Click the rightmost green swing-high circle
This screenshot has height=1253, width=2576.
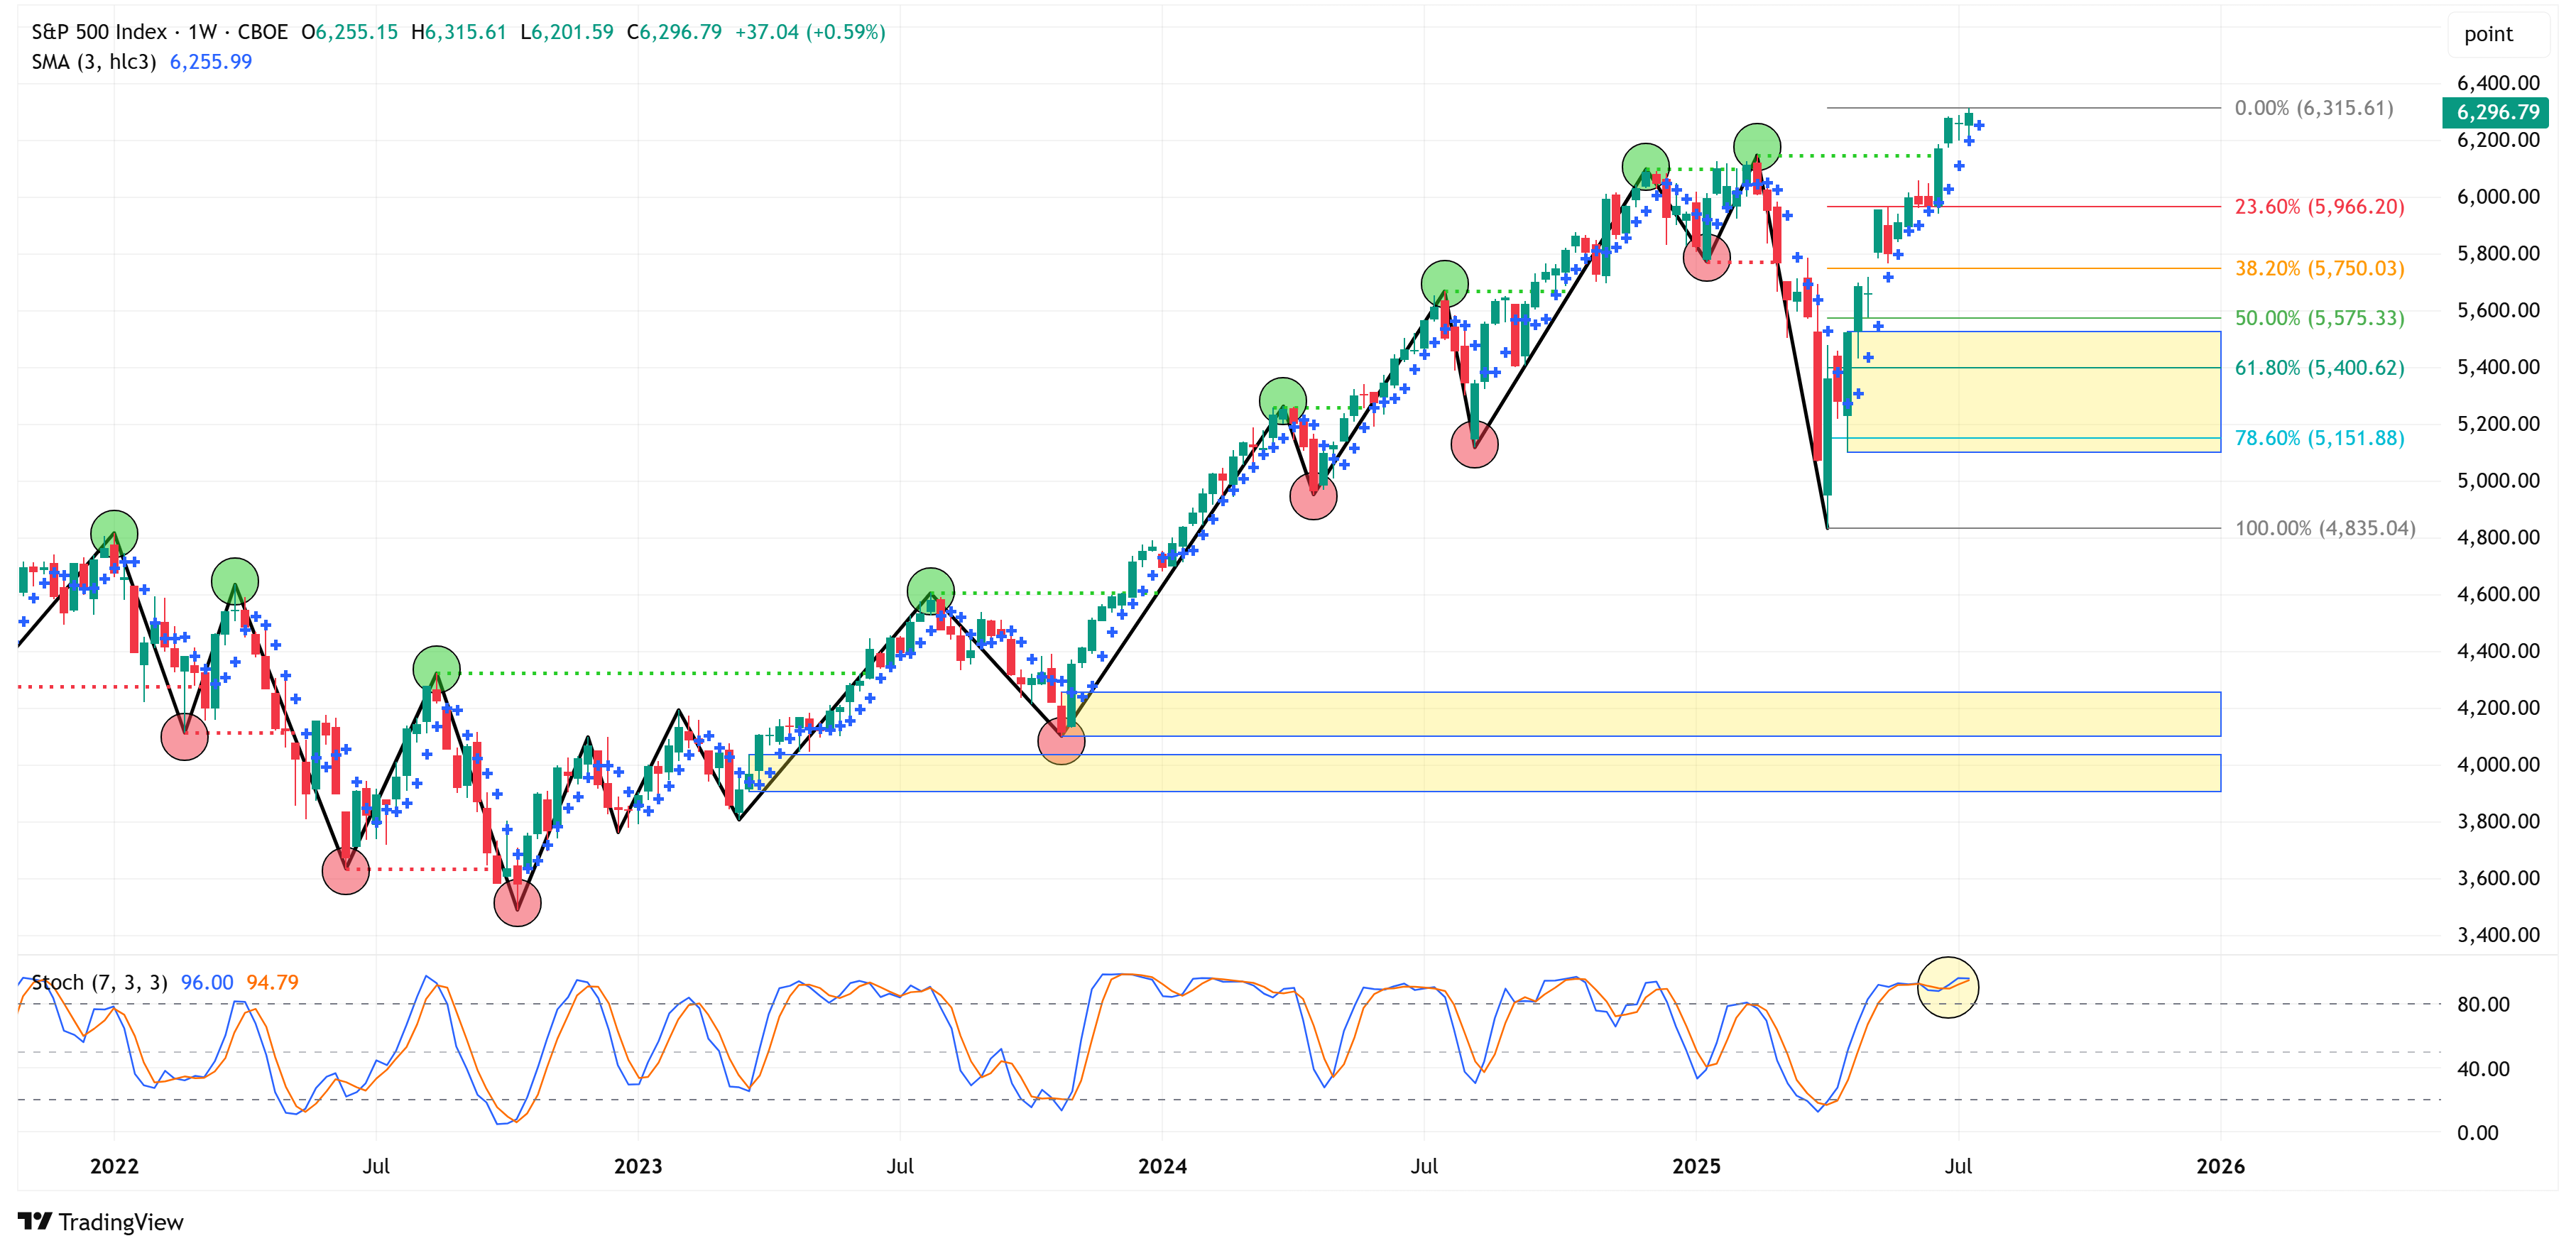coord(1756,147)
